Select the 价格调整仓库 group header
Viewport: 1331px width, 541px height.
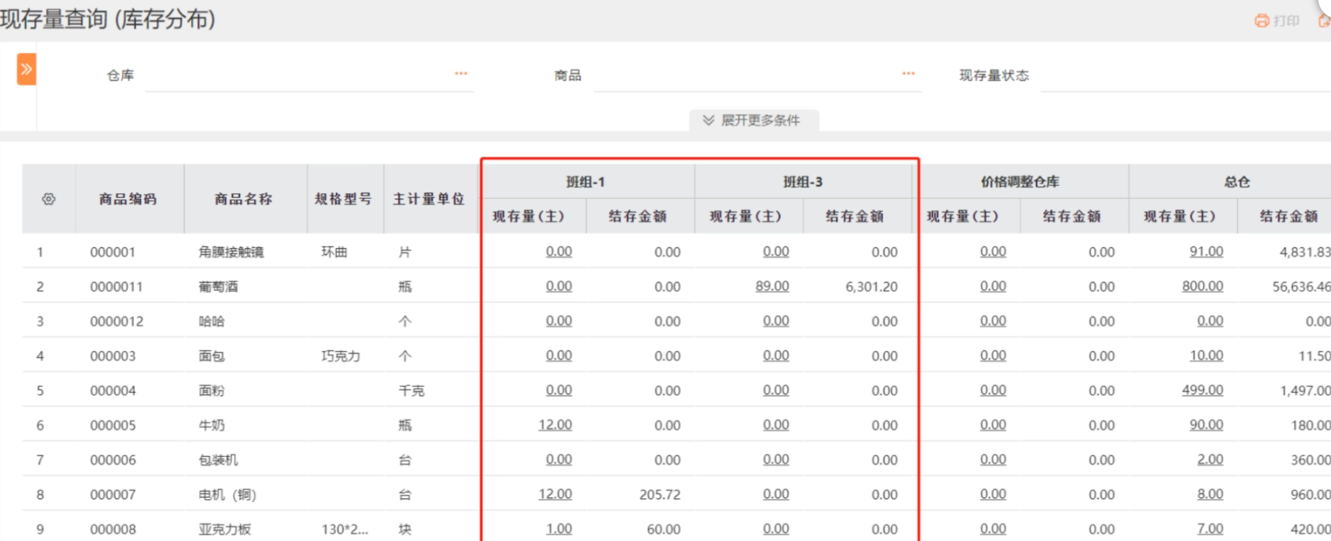[1020, 182]
